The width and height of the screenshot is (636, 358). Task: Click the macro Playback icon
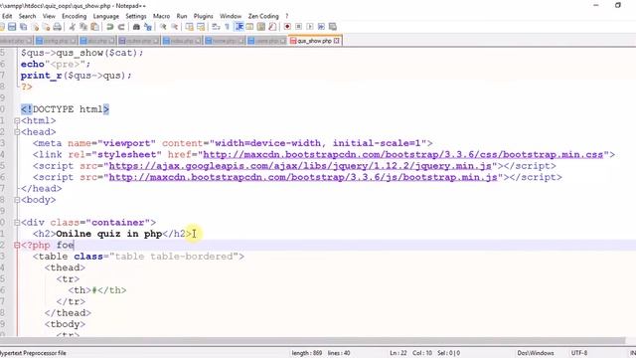tap(310, 27)
